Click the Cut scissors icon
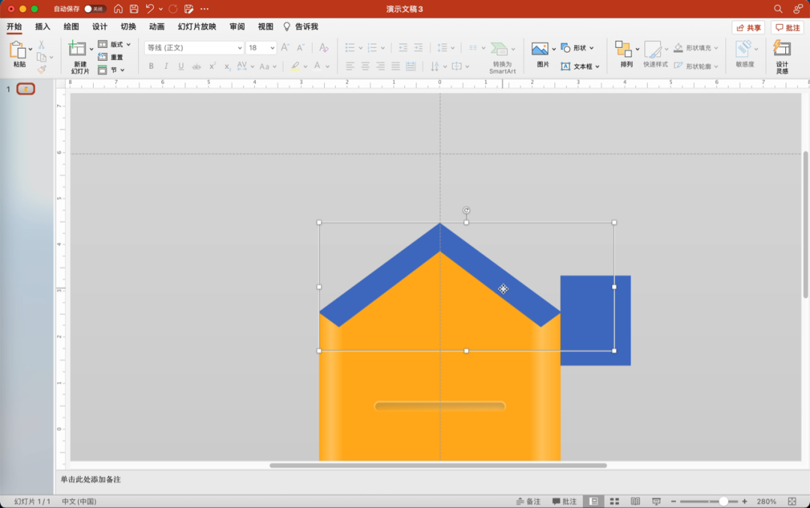Viewport: 810px width, 508px height. (x=41, y=45)
